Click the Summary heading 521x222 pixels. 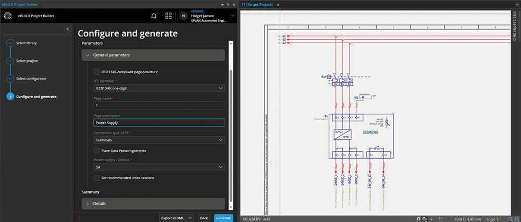click(x=90, y=192)
